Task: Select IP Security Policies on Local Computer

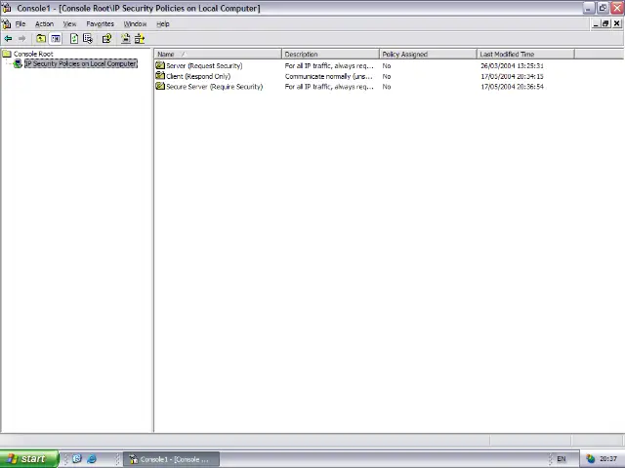Action: point(80,64)
